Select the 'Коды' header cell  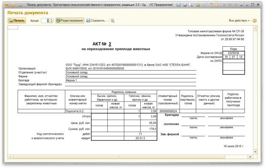pos(233,49)
